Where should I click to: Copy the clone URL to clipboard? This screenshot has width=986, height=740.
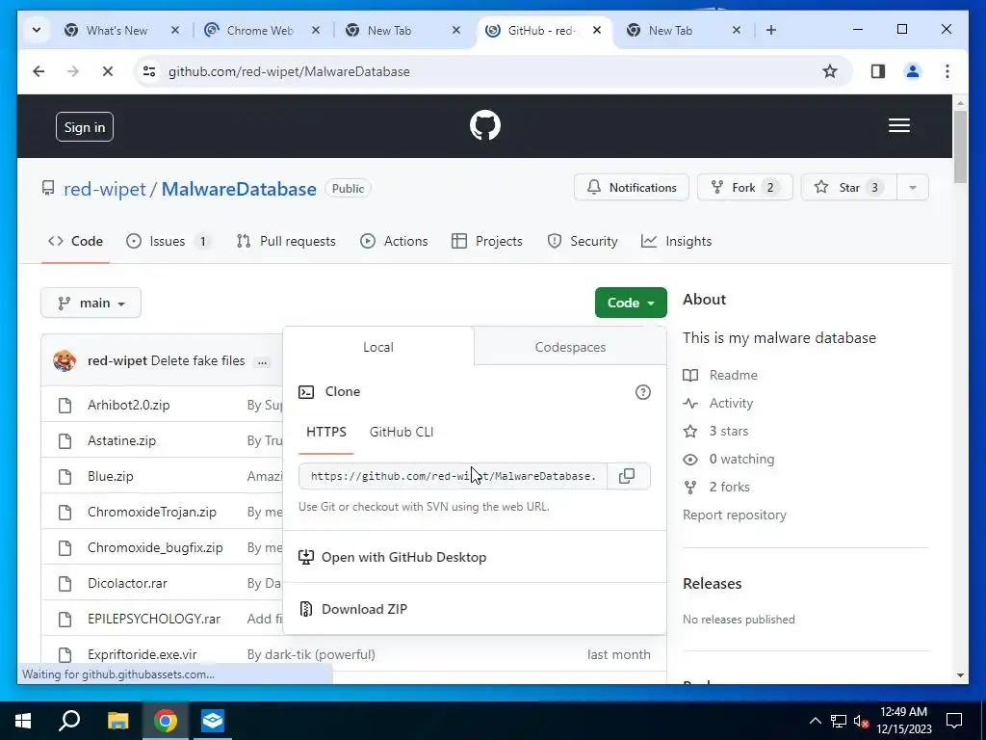(x=627, y=476)
